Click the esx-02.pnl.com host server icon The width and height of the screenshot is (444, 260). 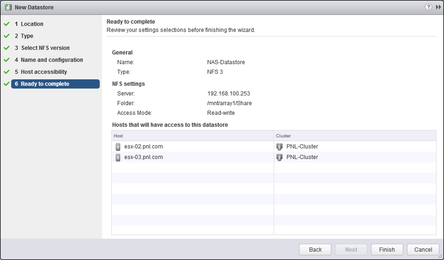118,147
